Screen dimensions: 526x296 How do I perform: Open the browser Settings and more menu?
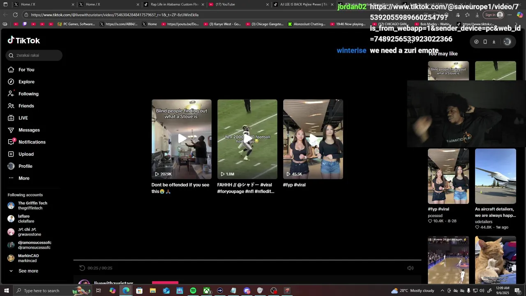tap(510, 15)
